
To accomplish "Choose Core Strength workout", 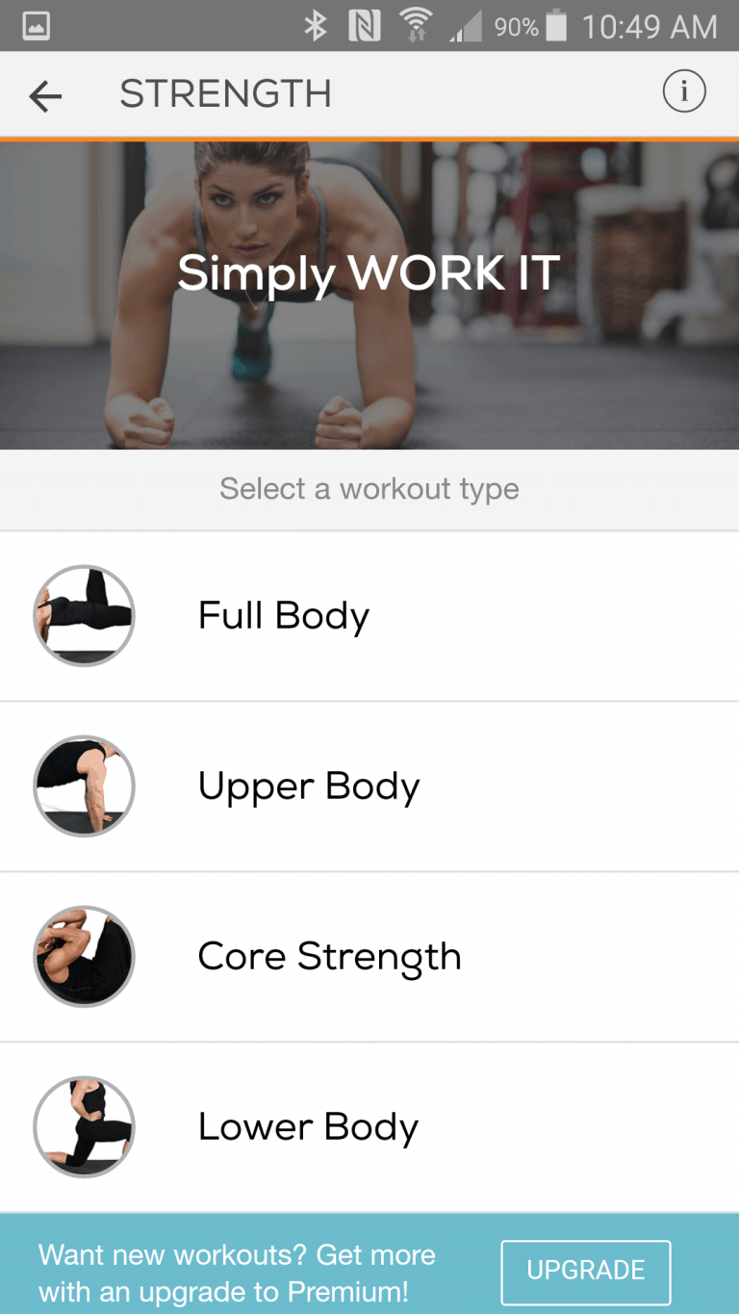I will pyautogui.click(x=369, y=957).
